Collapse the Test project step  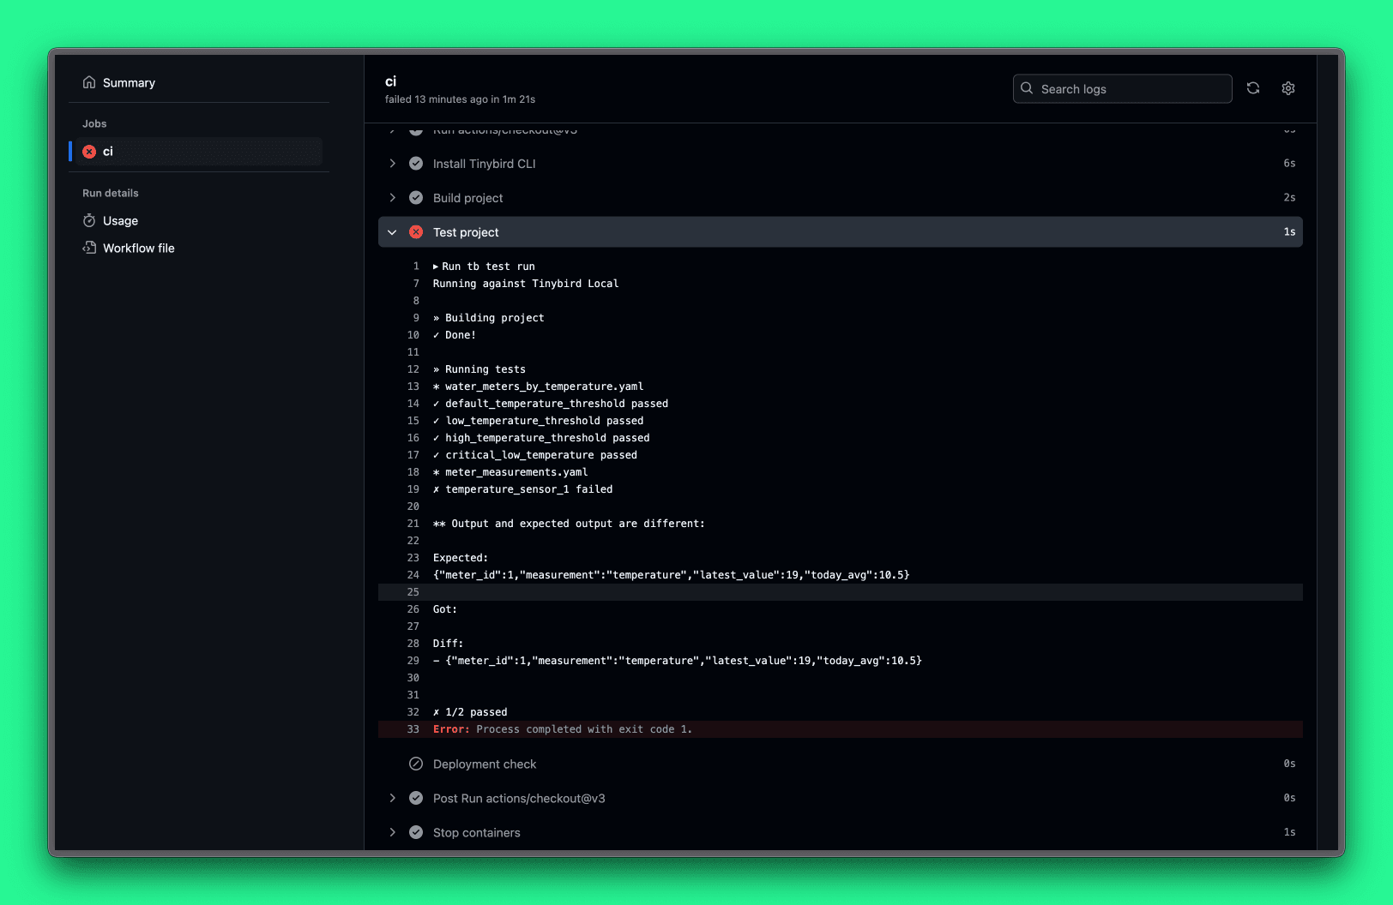click(x=392, y=232)
